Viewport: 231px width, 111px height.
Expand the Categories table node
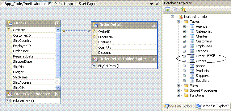(184, 32)
